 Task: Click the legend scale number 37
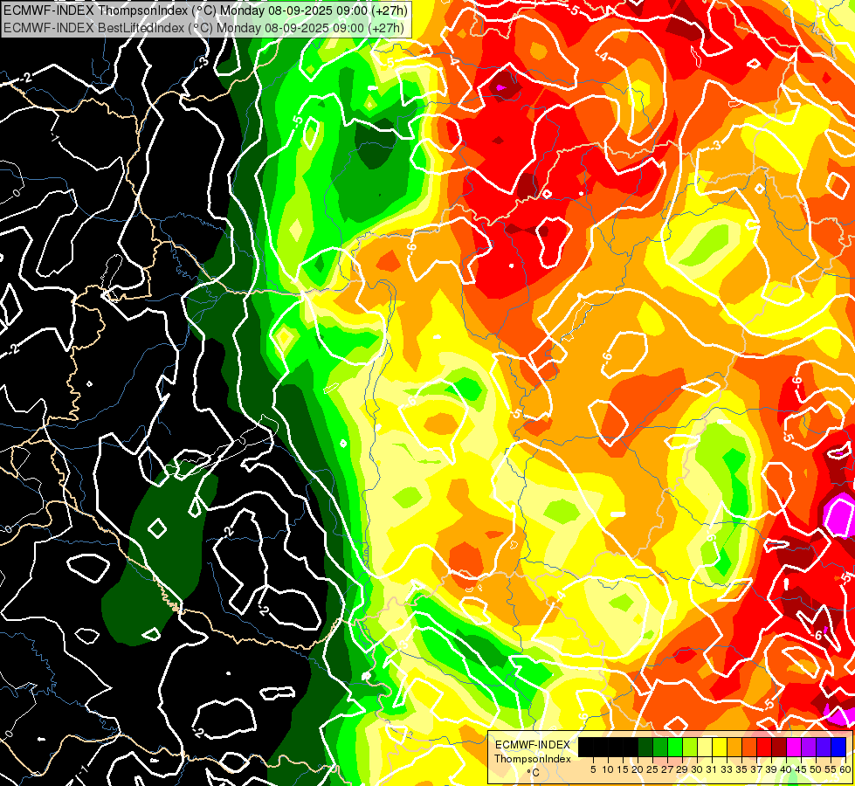tap(757, 769)
